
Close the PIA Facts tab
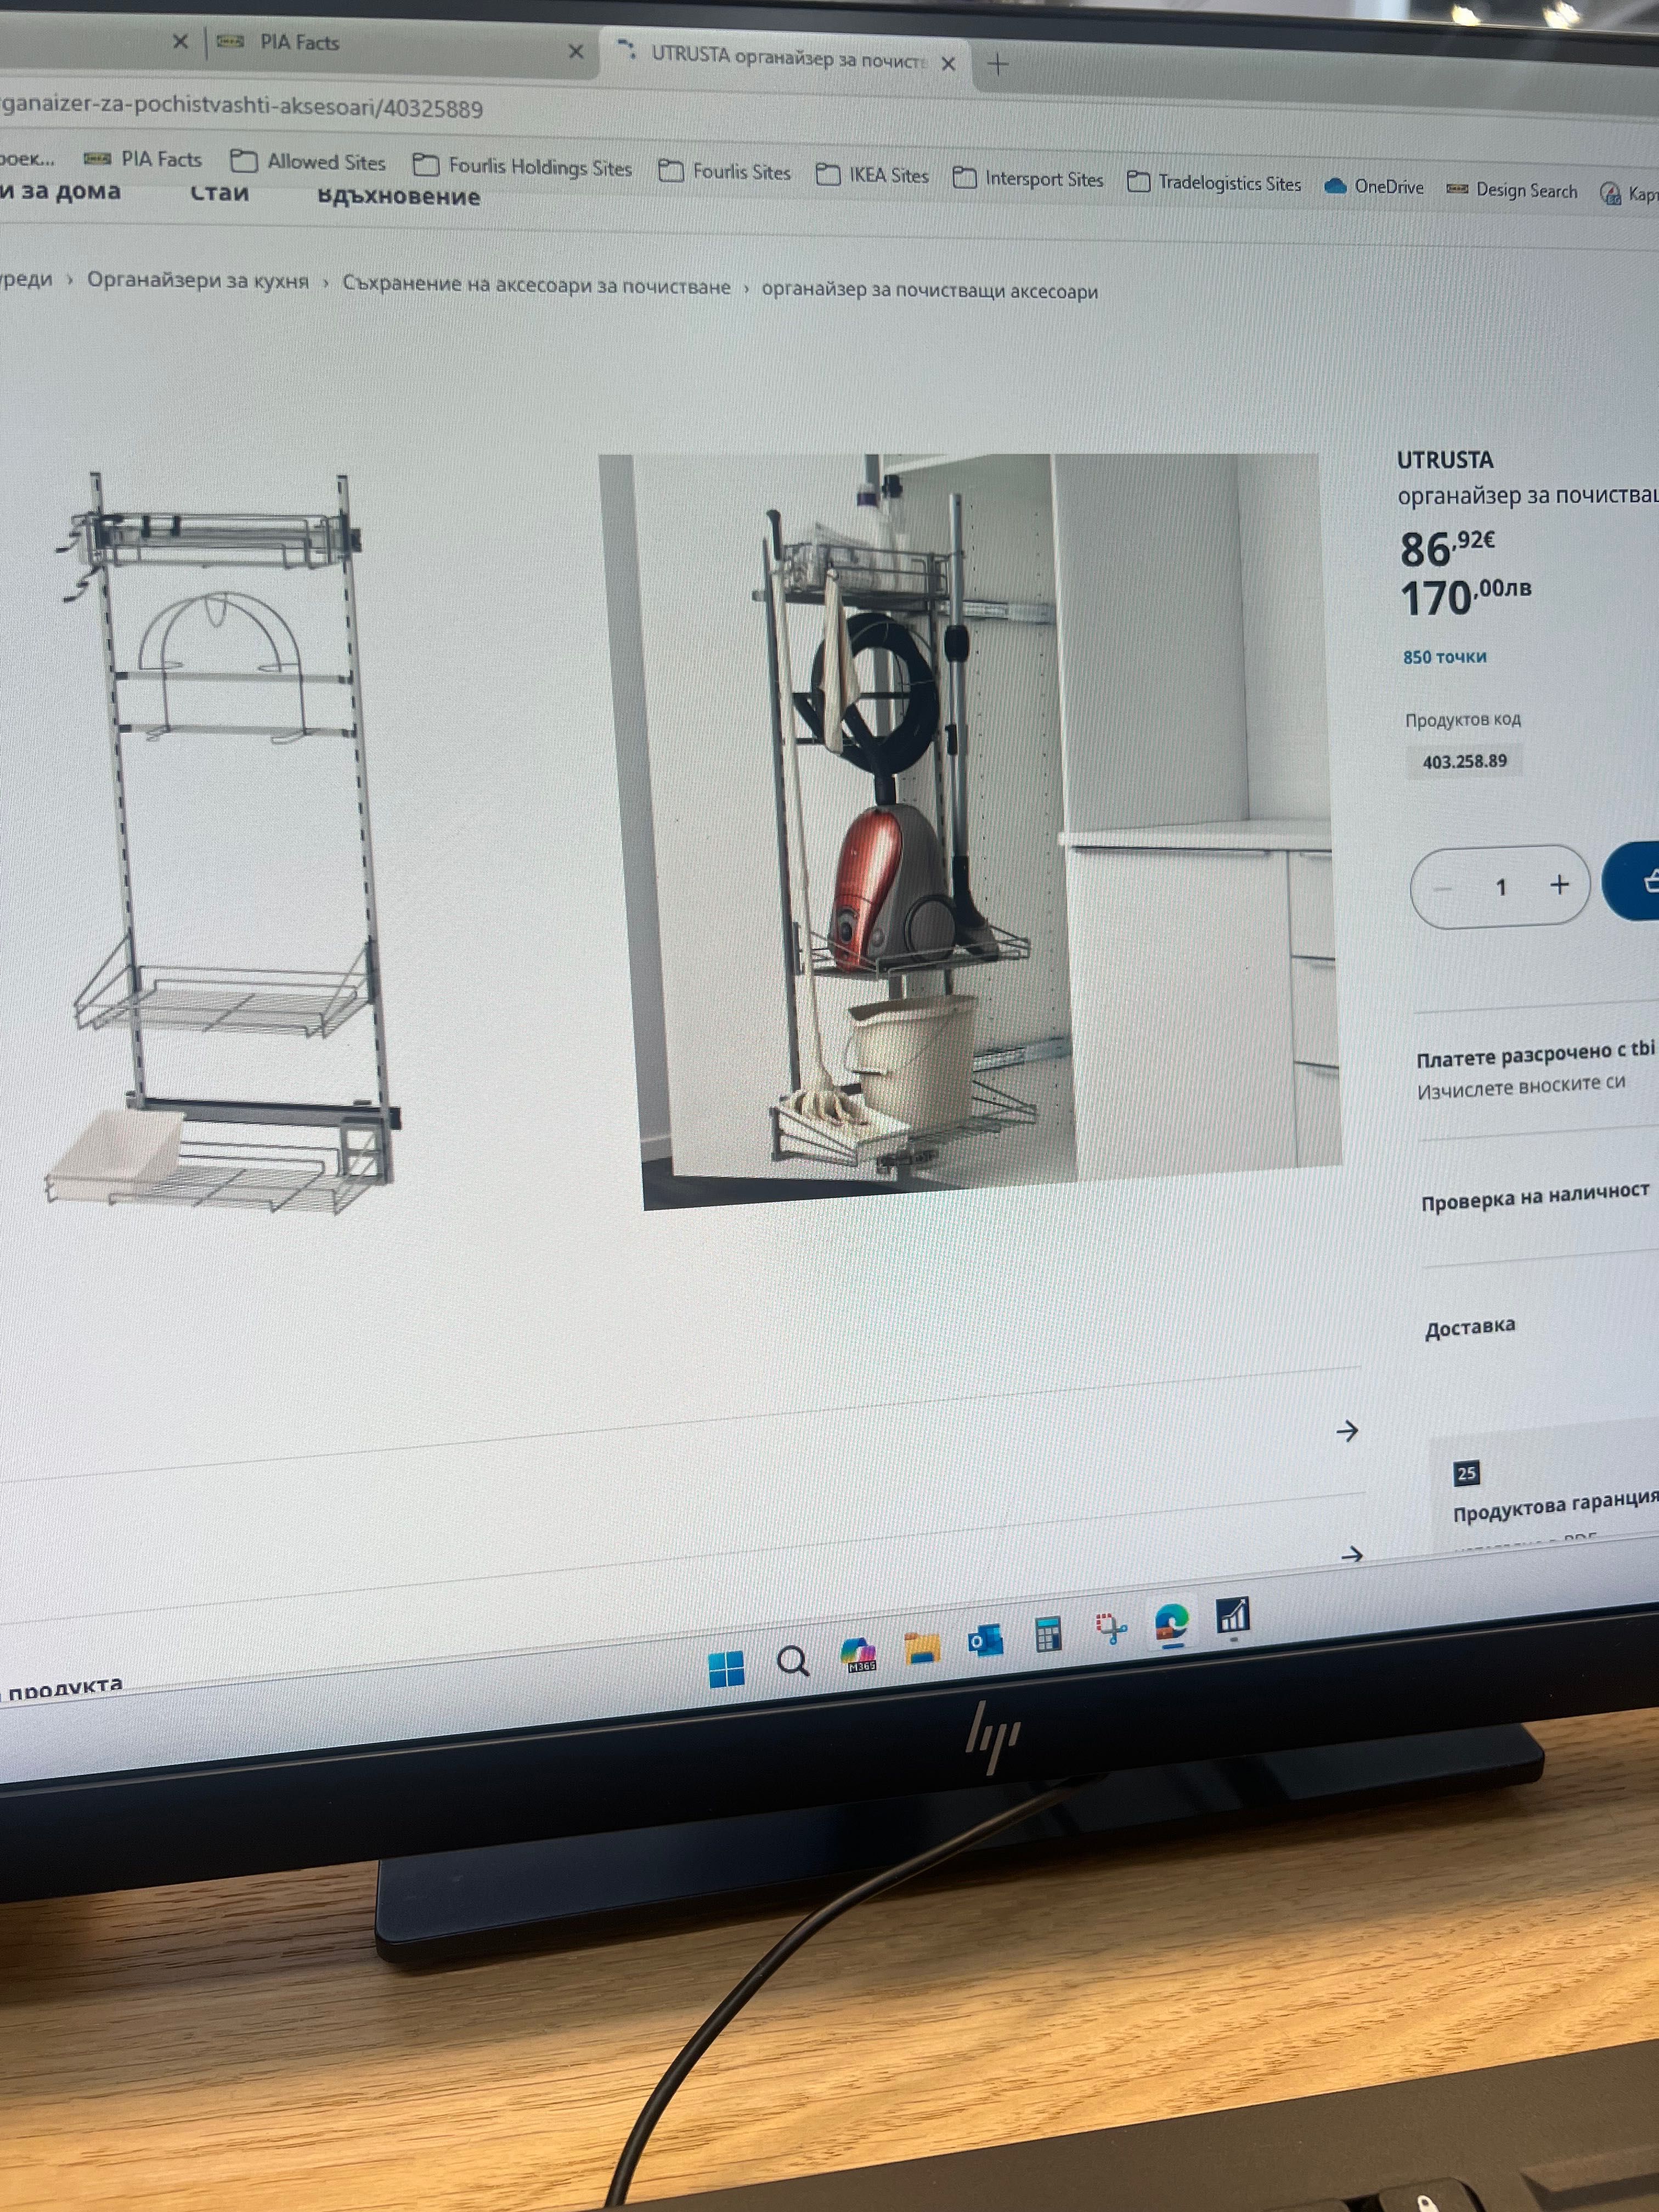pyautogui.click(x=576, y=51)
